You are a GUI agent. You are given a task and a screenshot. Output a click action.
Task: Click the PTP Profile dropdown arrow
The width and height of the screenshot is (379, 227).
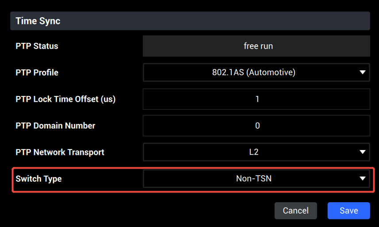362,72
